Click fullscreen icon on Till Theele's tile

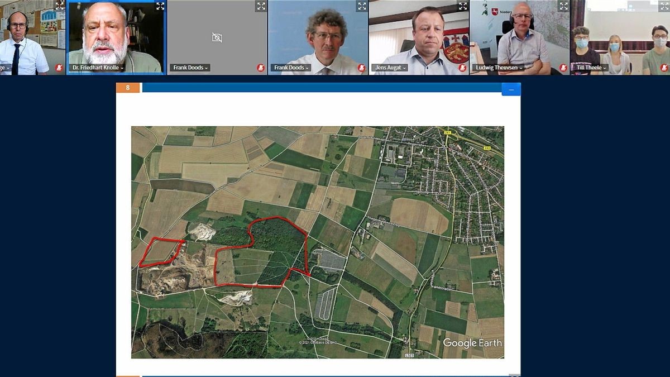tap(664, 6)
